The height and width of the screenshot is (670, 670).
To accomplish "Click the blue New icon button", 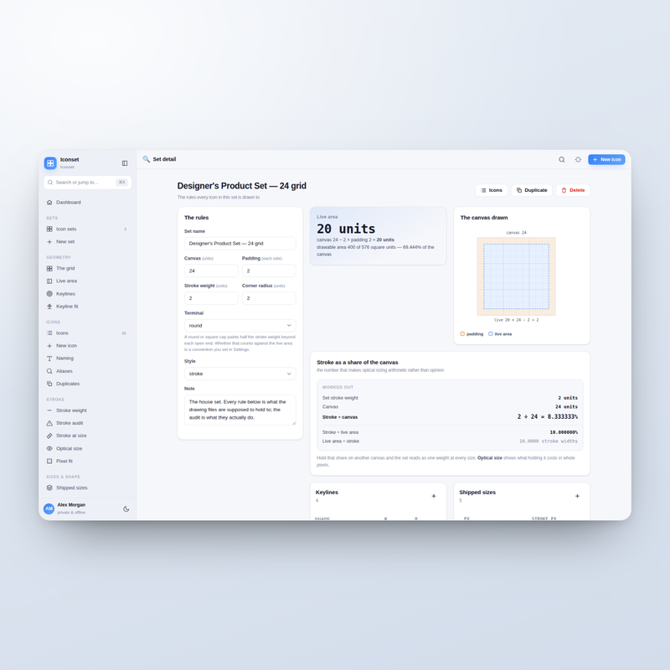I will tap(606, 159).
